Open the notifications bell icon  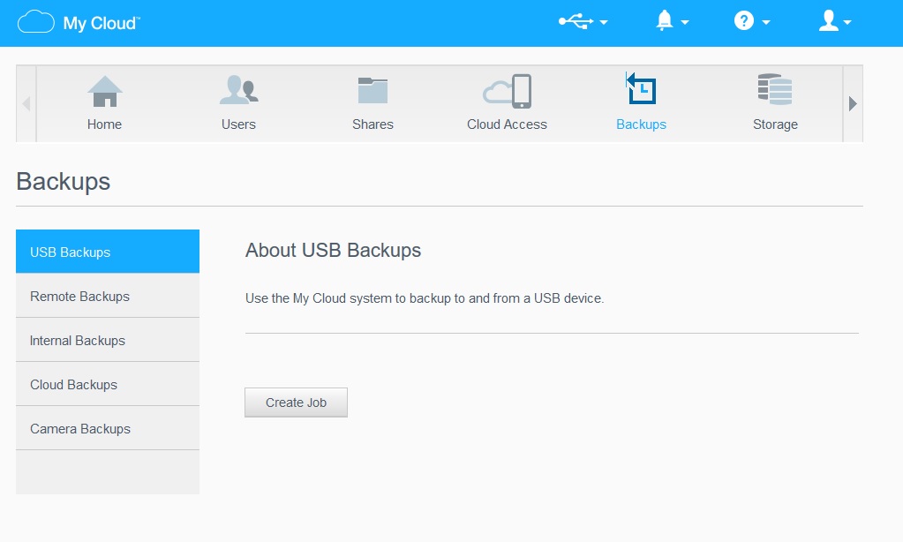(664, 20)
